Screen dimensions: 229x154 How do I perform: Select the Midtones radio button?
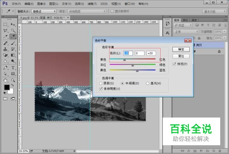(122, 83)
